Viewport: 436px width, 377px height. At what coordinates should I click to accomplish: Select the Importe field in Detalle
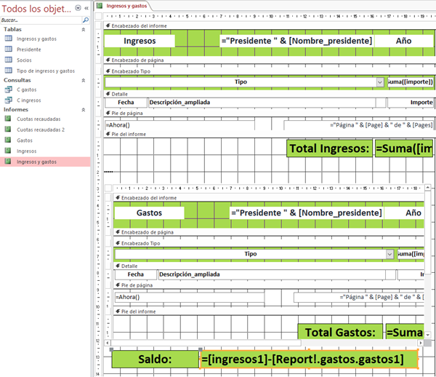click(411, 103)
